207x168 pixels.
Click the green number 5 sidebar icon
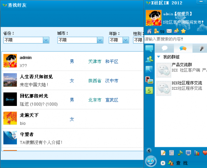(x=149, y=91)
